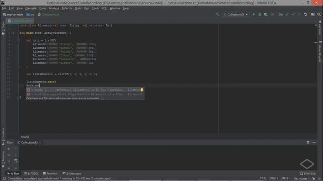Click the yellow warning marker in the editor stripe
Screen dimensions: 323x181
click(x=316, y=42)
